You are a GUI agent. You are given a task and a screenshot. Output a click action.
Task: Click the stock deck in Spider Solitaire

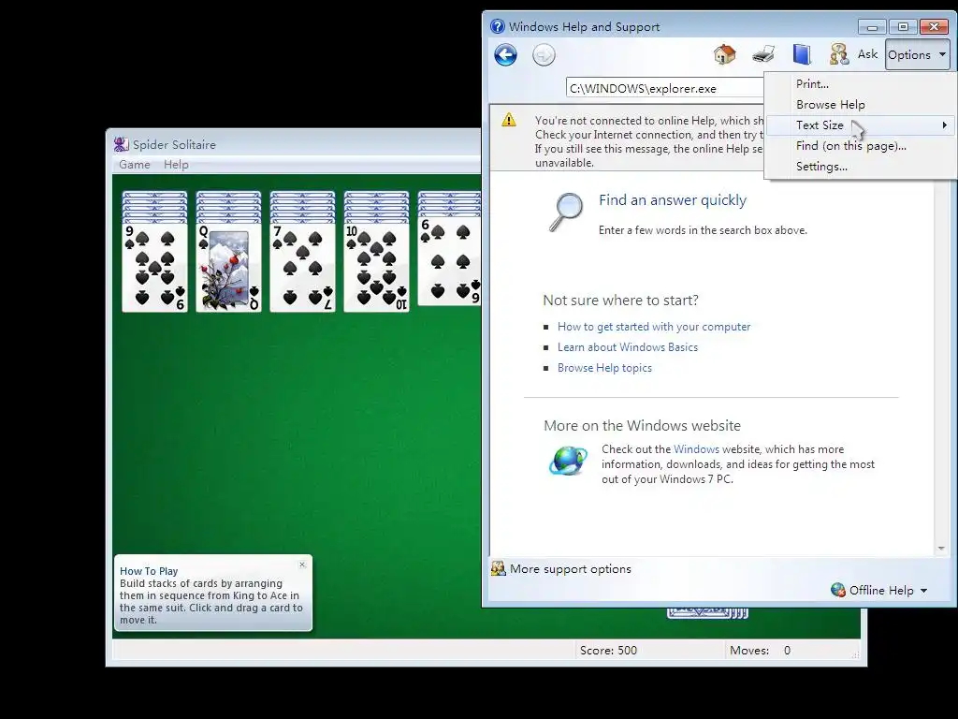point(707,612)
